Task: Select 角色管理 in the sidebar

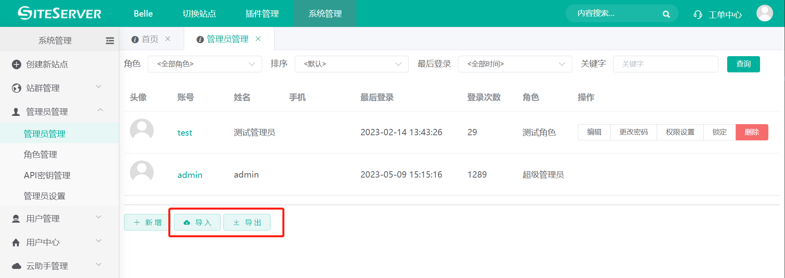Action: pyautogui.click(x=40, y=154)
